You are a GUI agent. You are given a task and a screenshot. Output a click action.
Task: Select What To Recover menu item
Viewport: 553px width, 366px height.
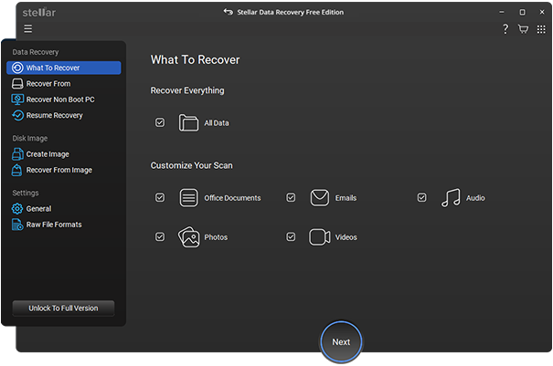63,68
